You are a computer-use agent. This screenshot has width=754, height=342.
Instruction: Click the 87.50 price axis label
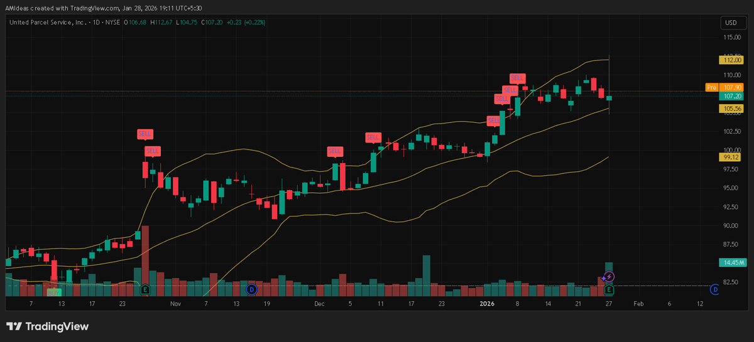pyautogui.click(x=731, y=245)
